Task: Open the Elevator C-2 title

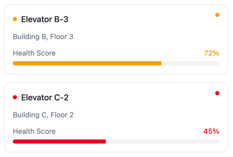Action: pos(45,98)
